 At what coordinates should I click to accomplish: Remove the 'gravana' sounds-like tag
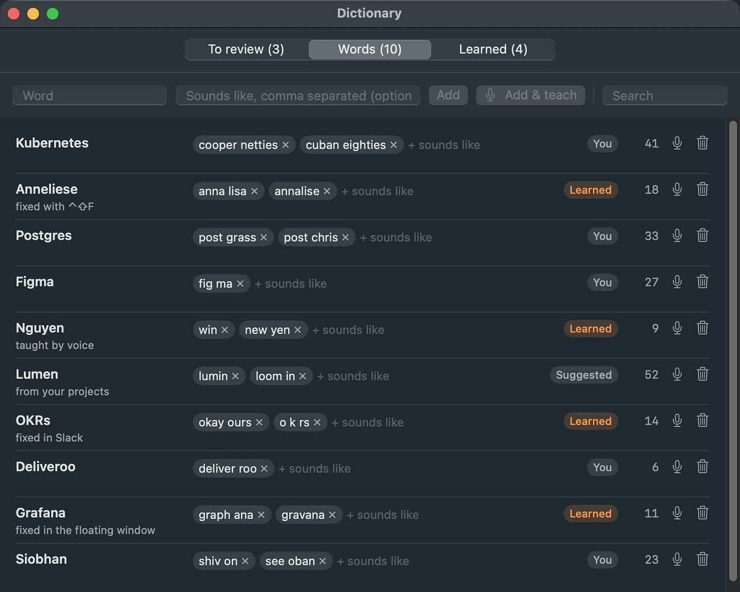[x=332, y=515]
